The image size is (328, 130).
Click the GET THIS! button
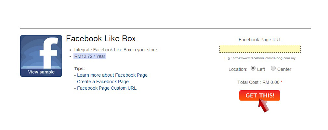coord(260,96)
